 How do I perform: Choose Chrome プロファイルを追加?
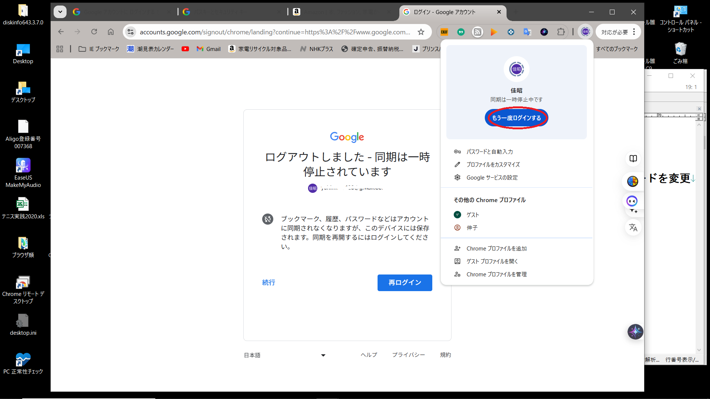(496, 249)
